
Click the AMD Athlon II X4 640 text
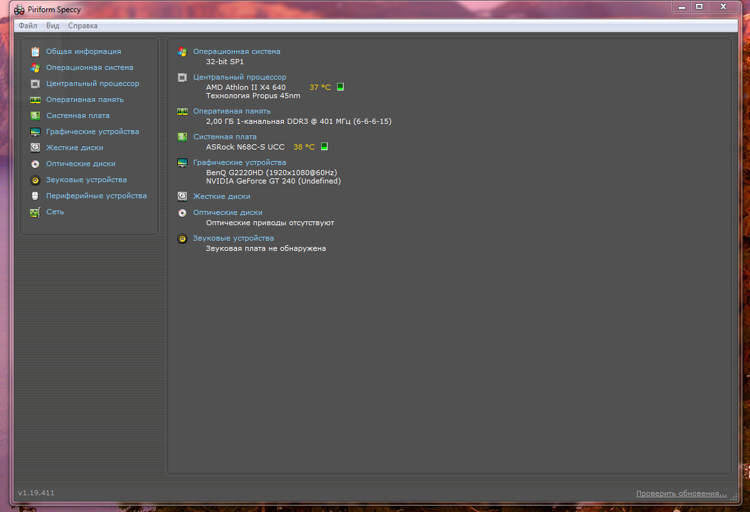[246, 87]
